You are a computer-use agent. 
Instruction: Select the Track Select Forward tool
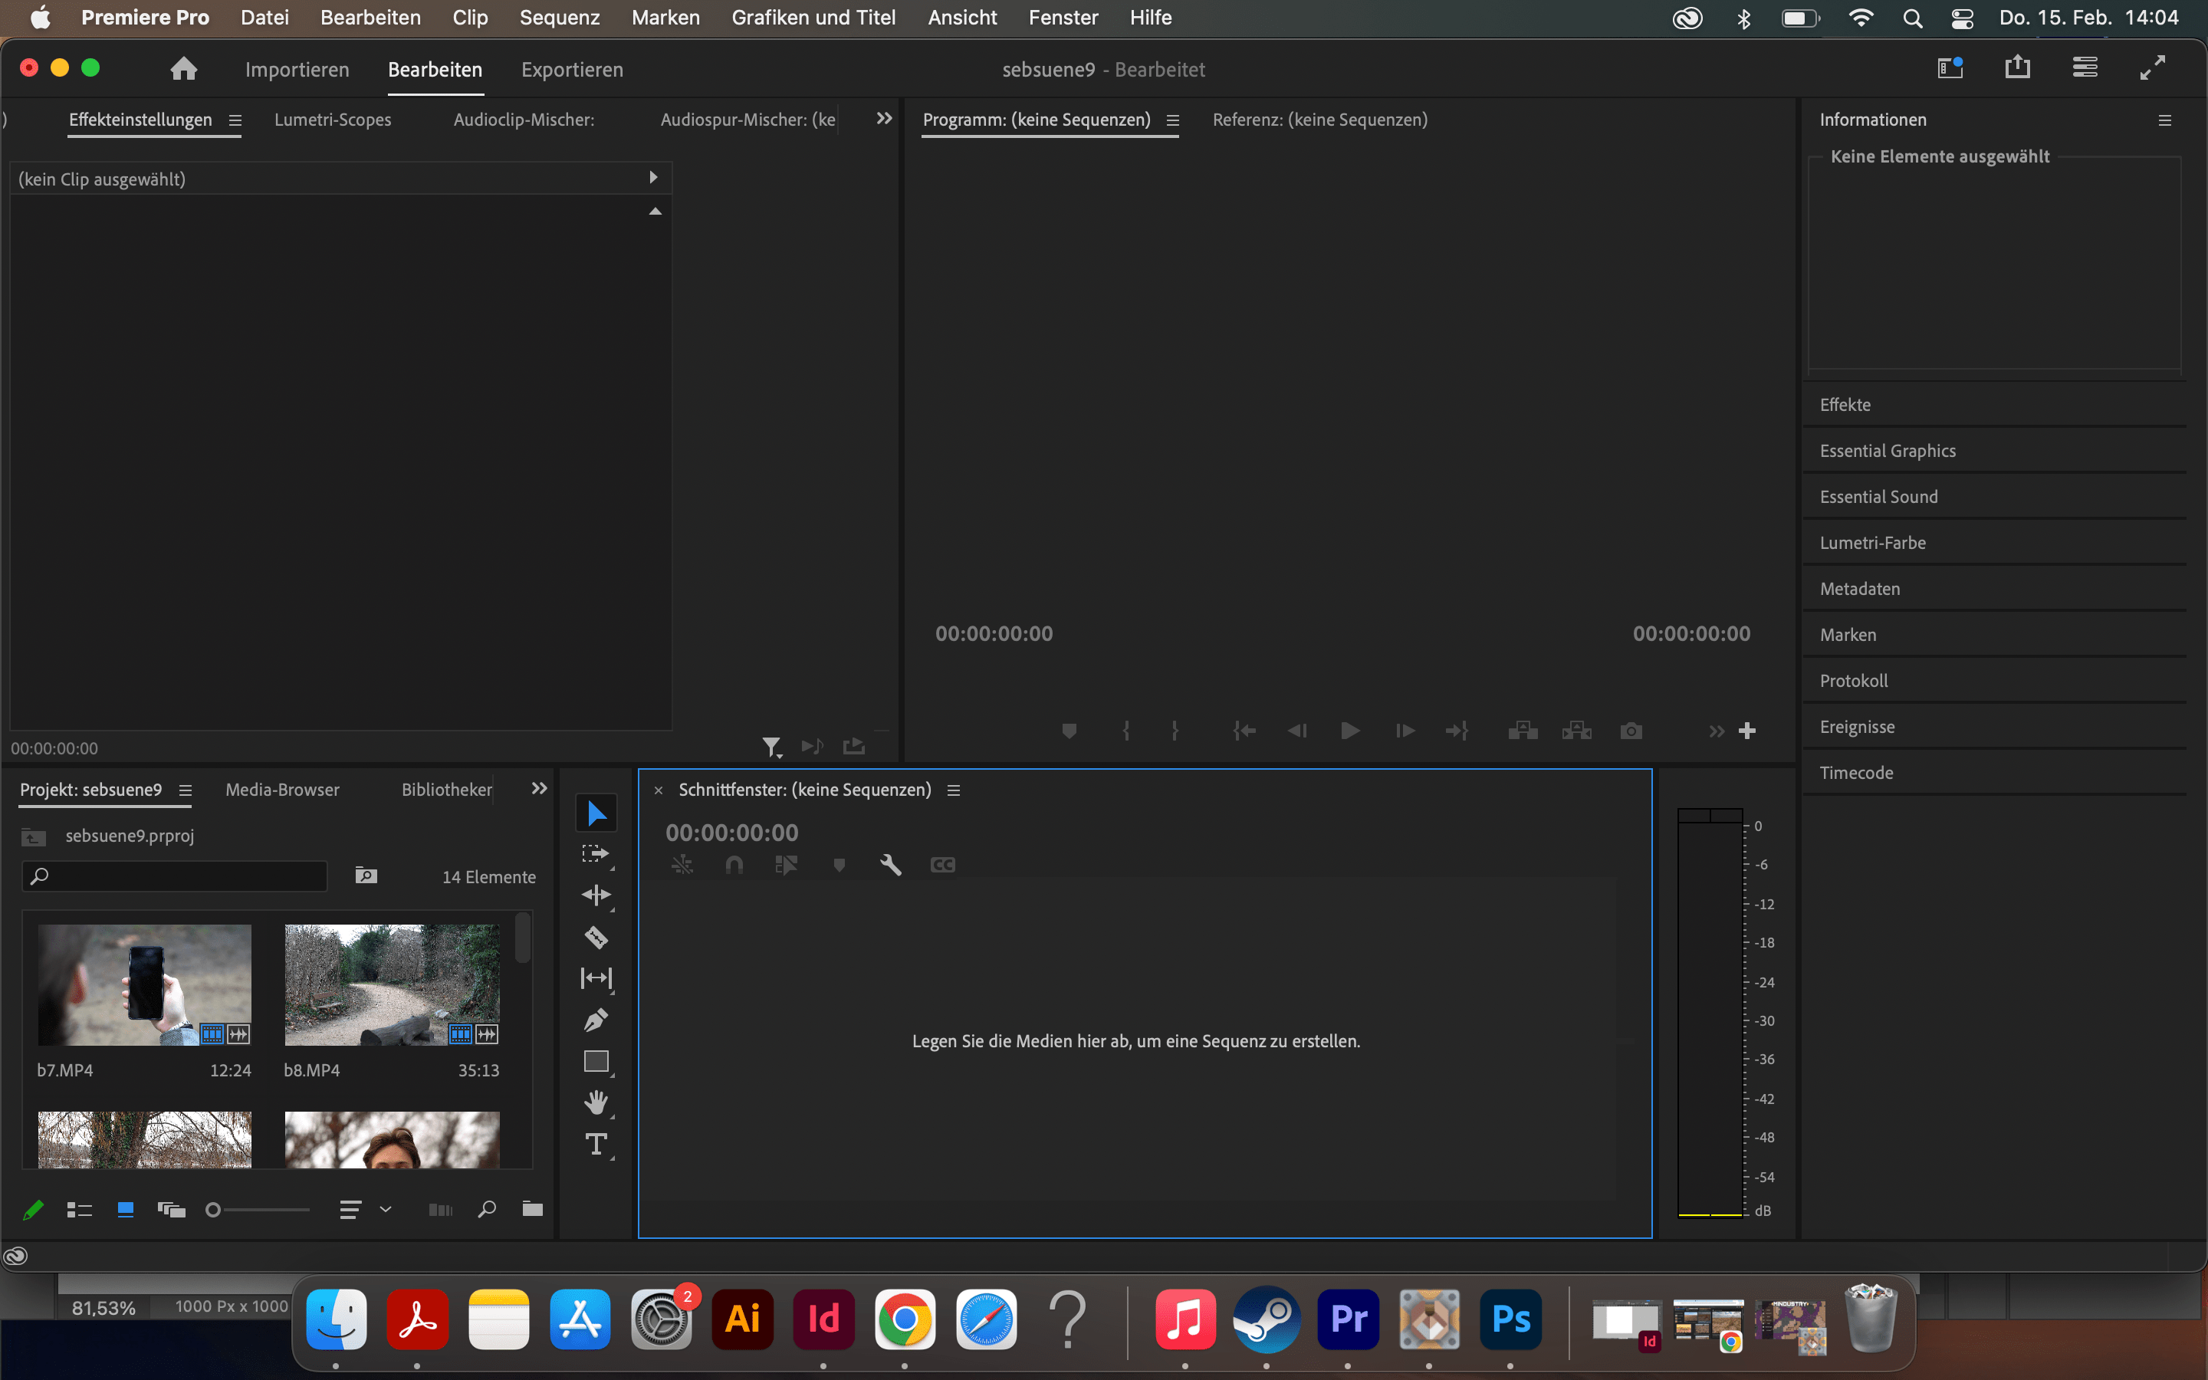tap(596, 853)
